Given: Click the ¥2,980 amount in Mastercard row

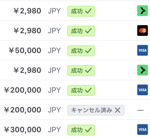Looking at the screenshot, I should (x=27, y=31).
